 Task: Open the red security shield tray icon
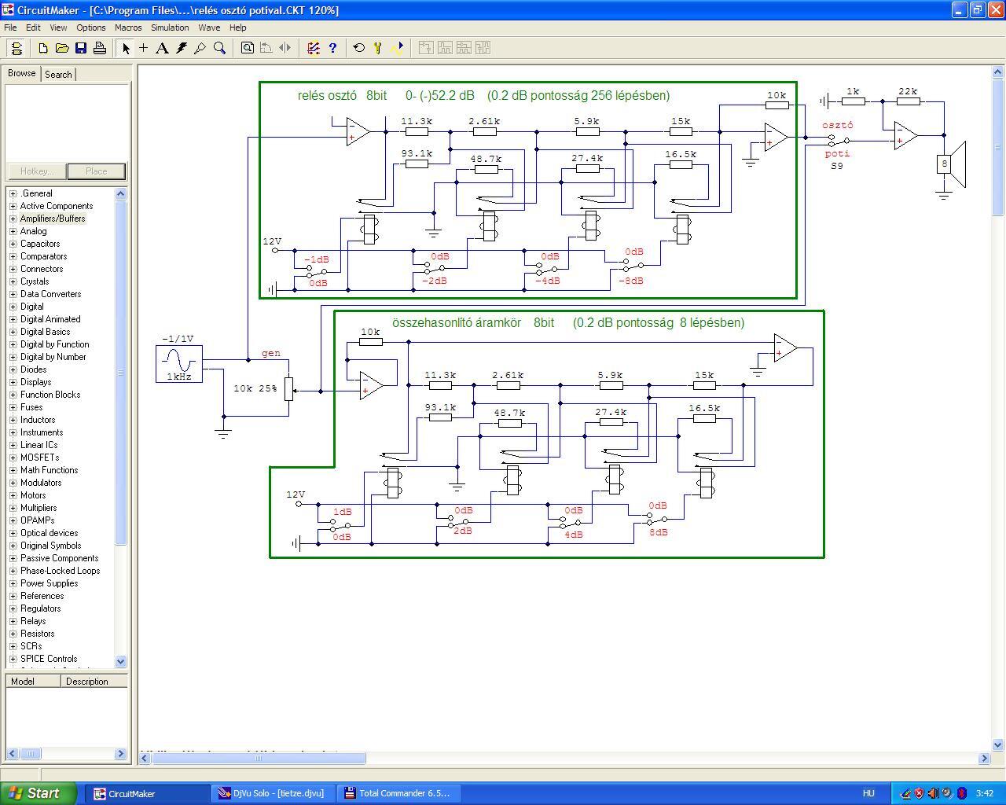click(x=919, y=793)
